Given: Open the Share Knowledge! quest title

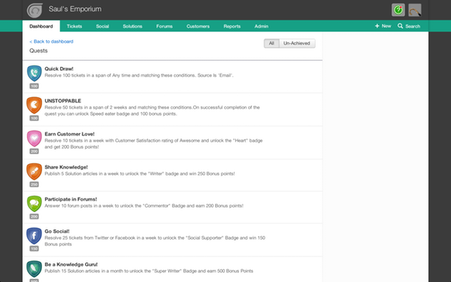Looking at the screenshot, I should coord(66,167).
